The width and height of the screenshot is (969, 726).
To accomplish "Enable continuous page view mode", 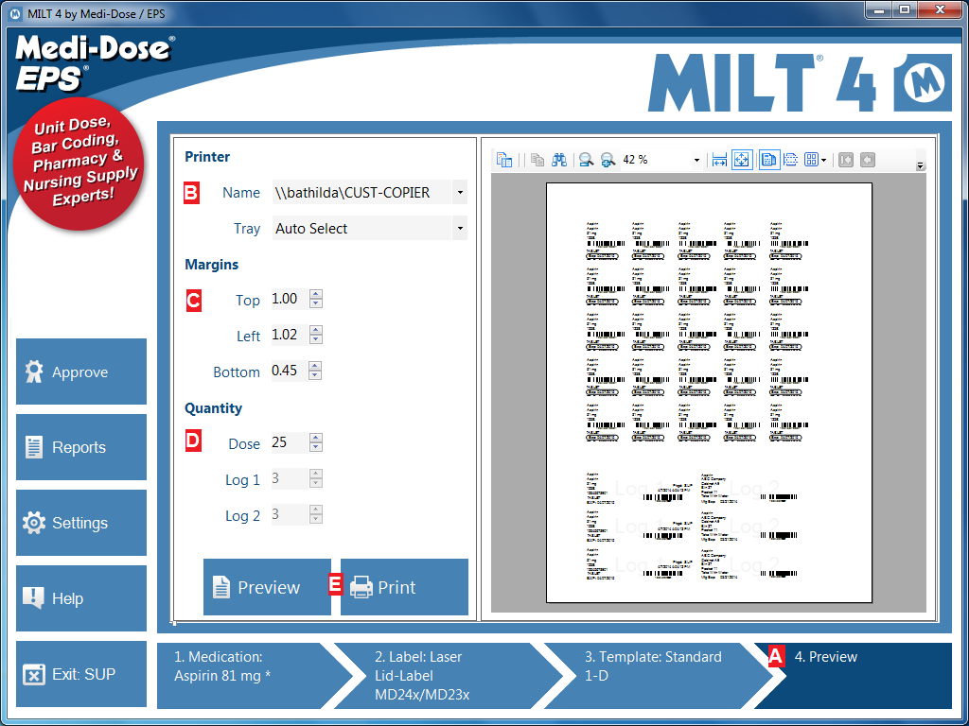I will [x=790, y=160].
